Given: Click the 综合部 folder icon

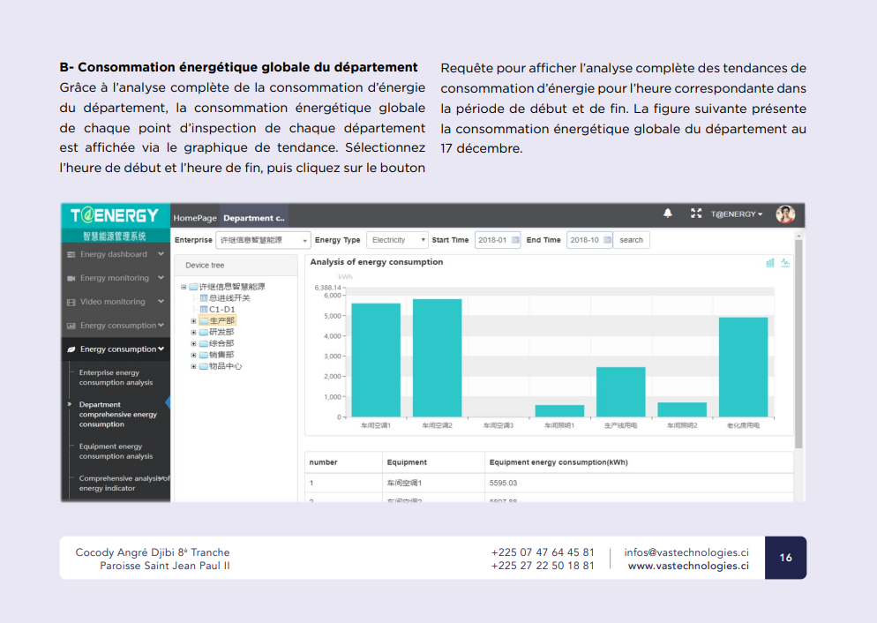Looking at the screenshot, I should [x=204, y=343].
